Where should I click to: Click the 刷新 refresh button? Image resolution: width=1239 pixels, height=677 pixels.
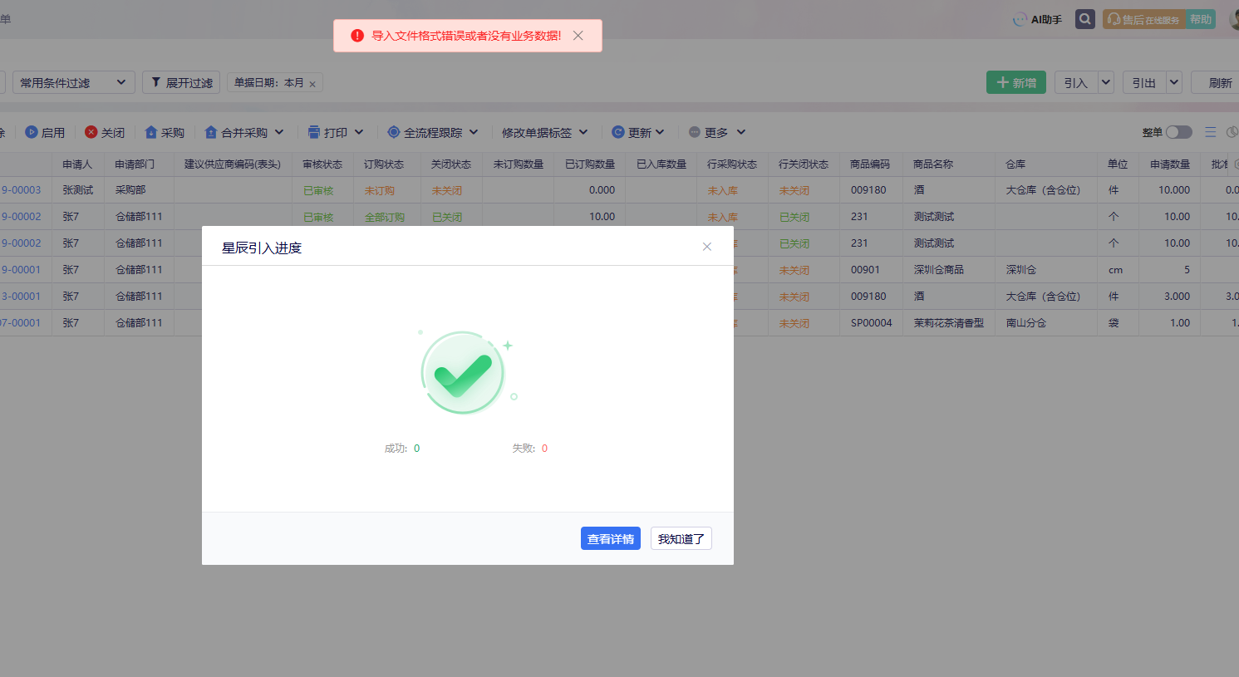(x=1218, y=83)
